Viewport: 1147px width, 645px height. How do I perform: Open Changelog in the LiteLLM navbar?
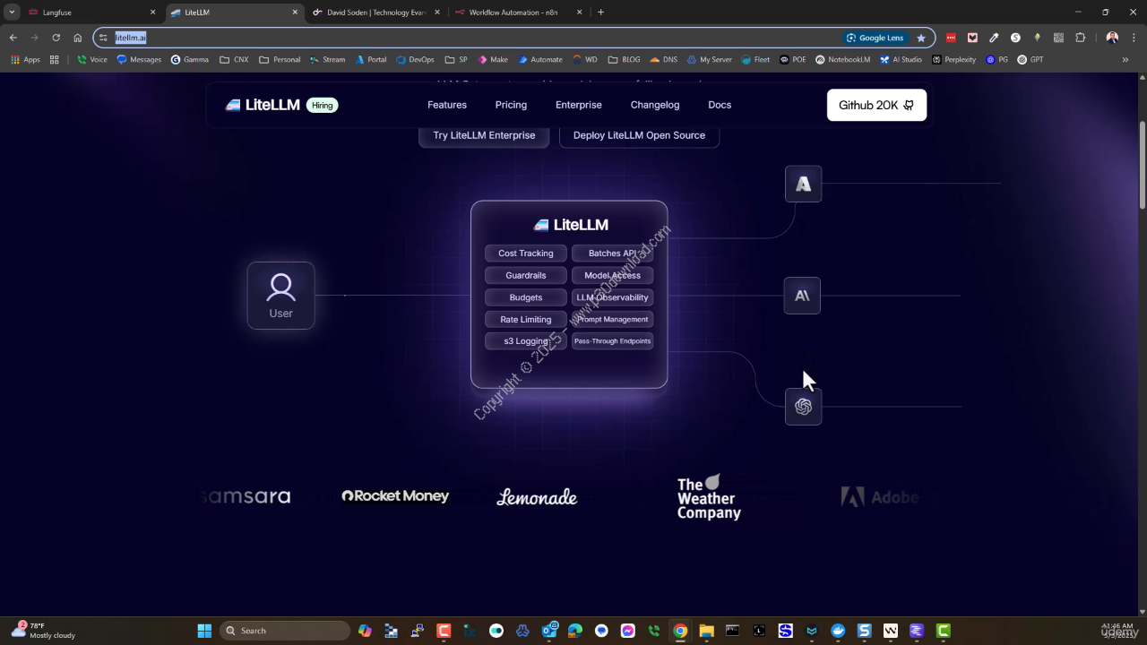coord(655,105)
